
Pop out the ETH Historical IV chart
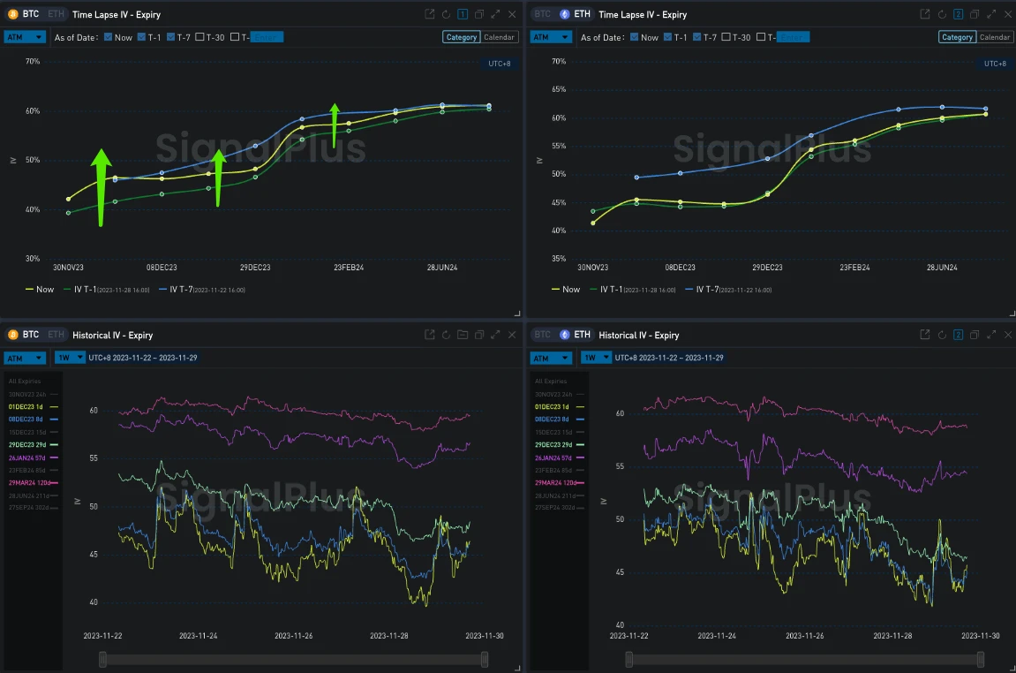coord(924,335)
